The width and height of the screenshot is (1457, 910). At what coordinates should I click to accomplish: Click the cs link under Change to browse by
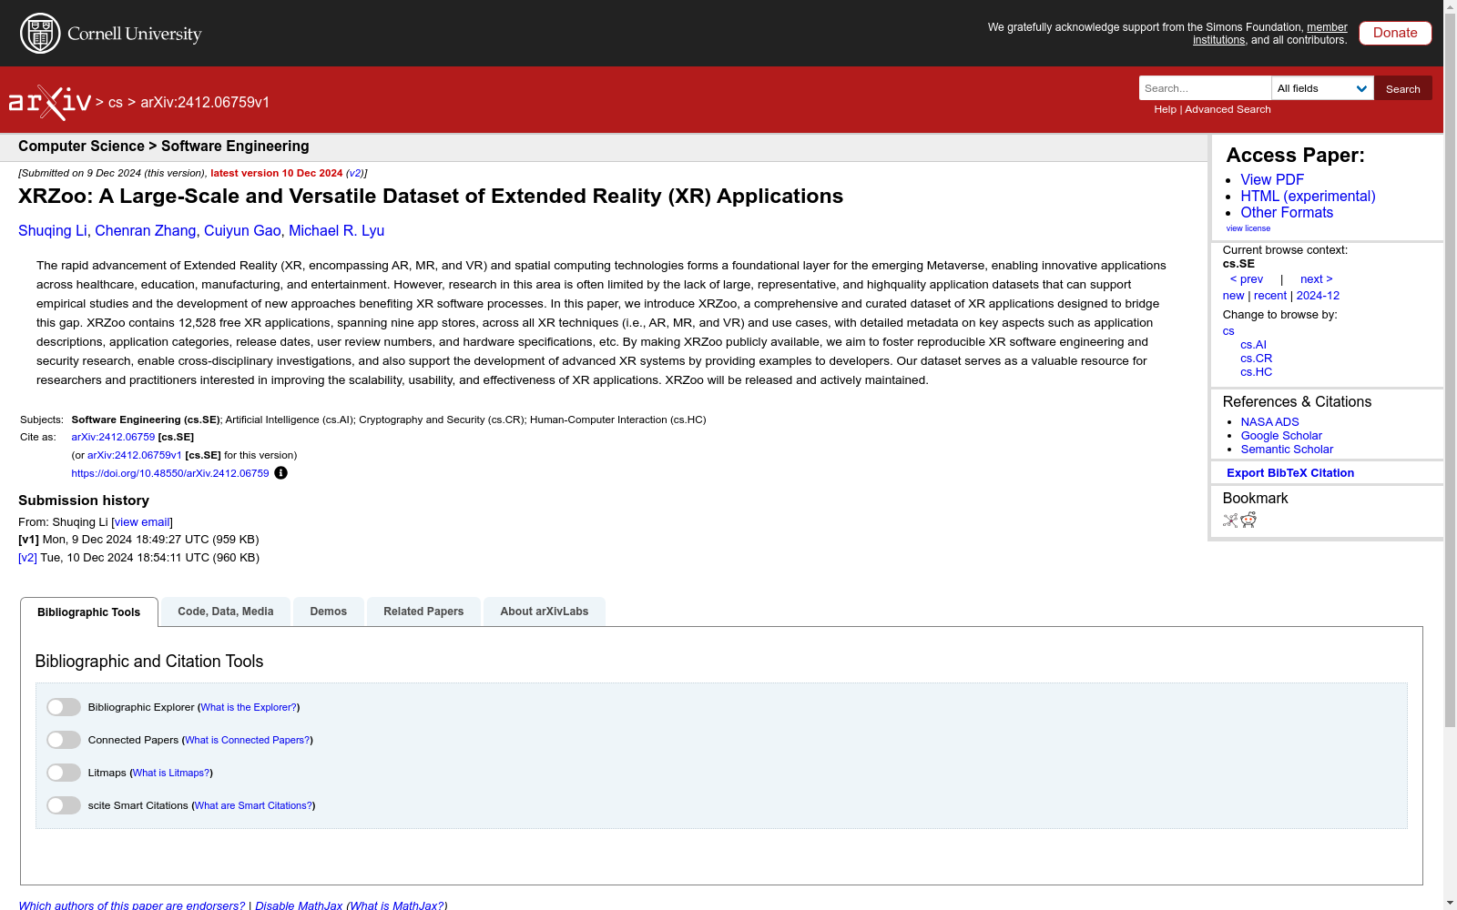(x=1228, y=331)
